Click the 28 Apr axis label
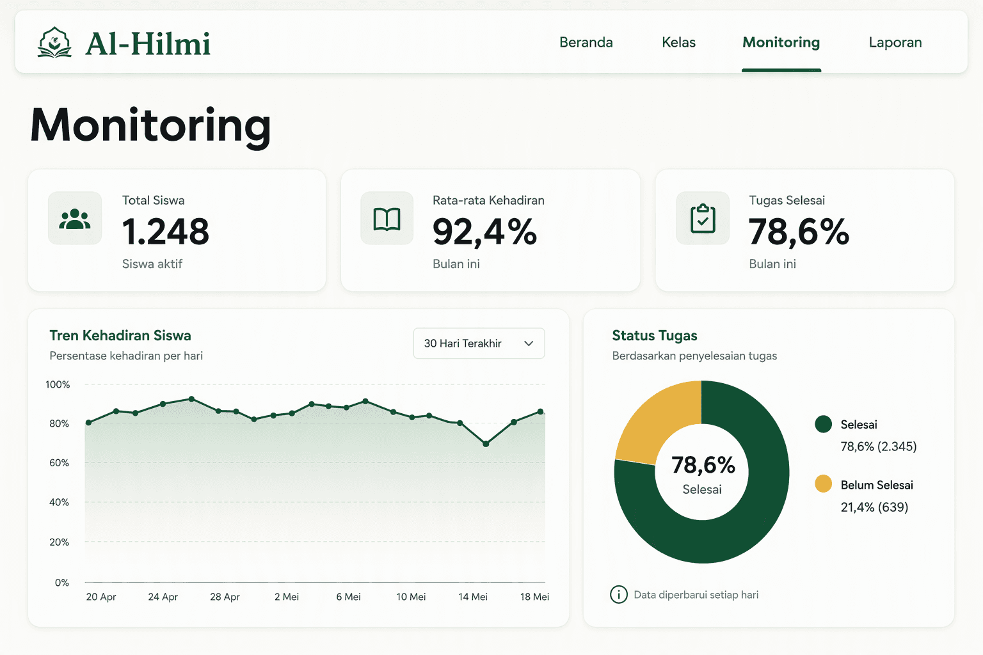Viewport: 983px width, 655px height. (225, 597)
